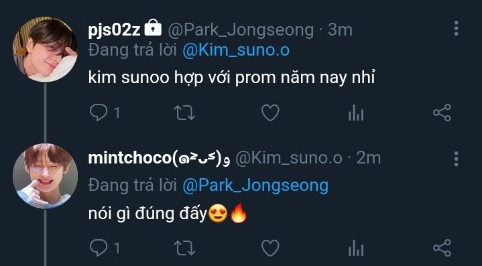View analytics of mintchoco's tweet
The image size is (482, 266).
click(x=356, y=248)
